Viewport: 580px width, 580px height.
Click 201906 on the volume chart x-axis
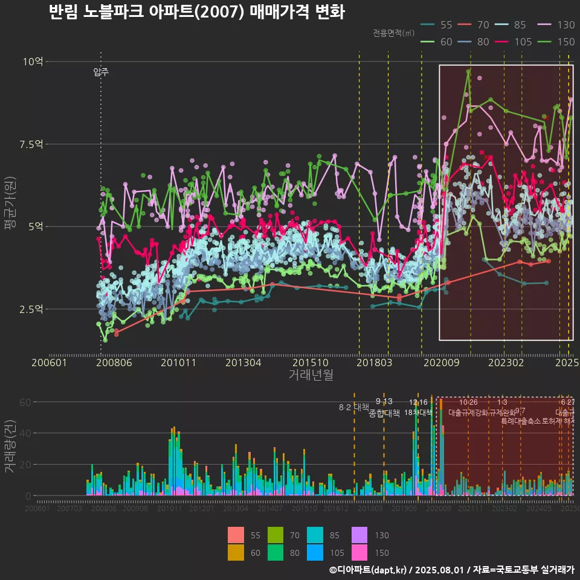coord(404,508)
